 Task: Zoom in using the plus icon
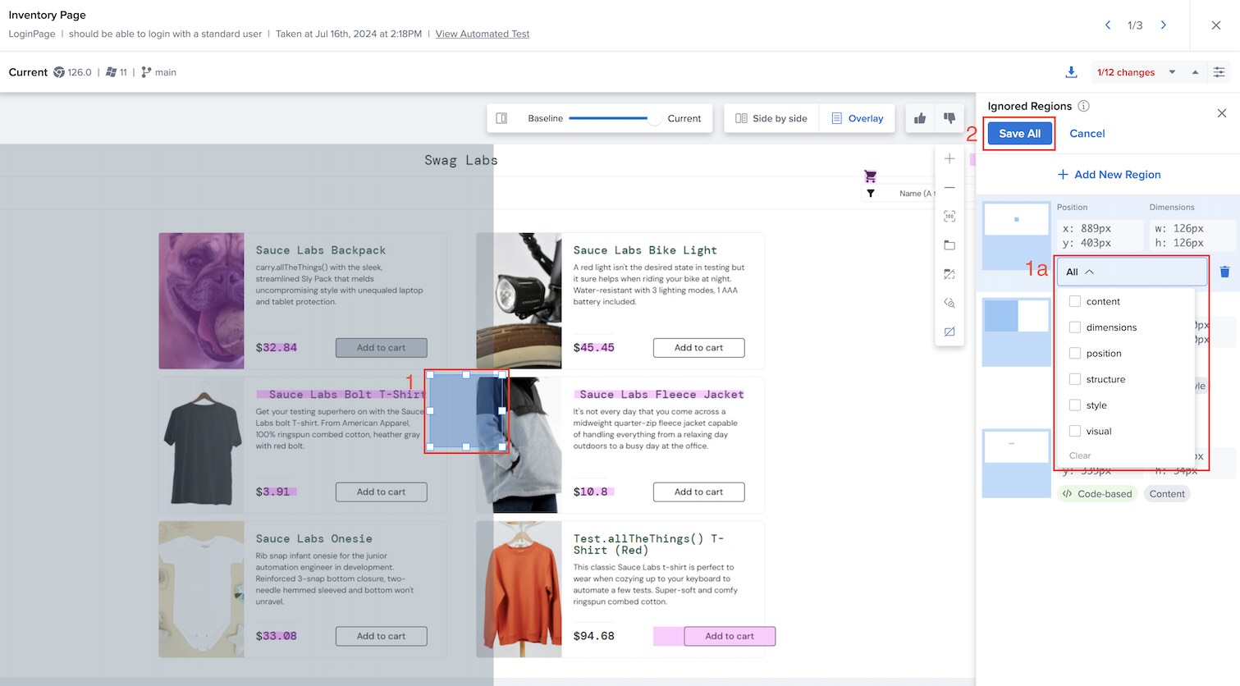(949, 159)
